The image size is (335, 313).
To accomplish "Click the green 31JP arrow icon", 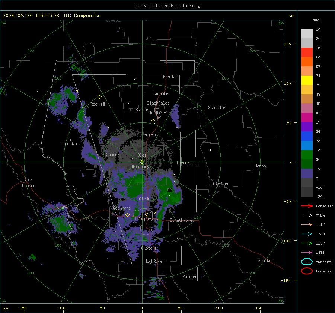I will pyautogui.click(x=307, y=243).
